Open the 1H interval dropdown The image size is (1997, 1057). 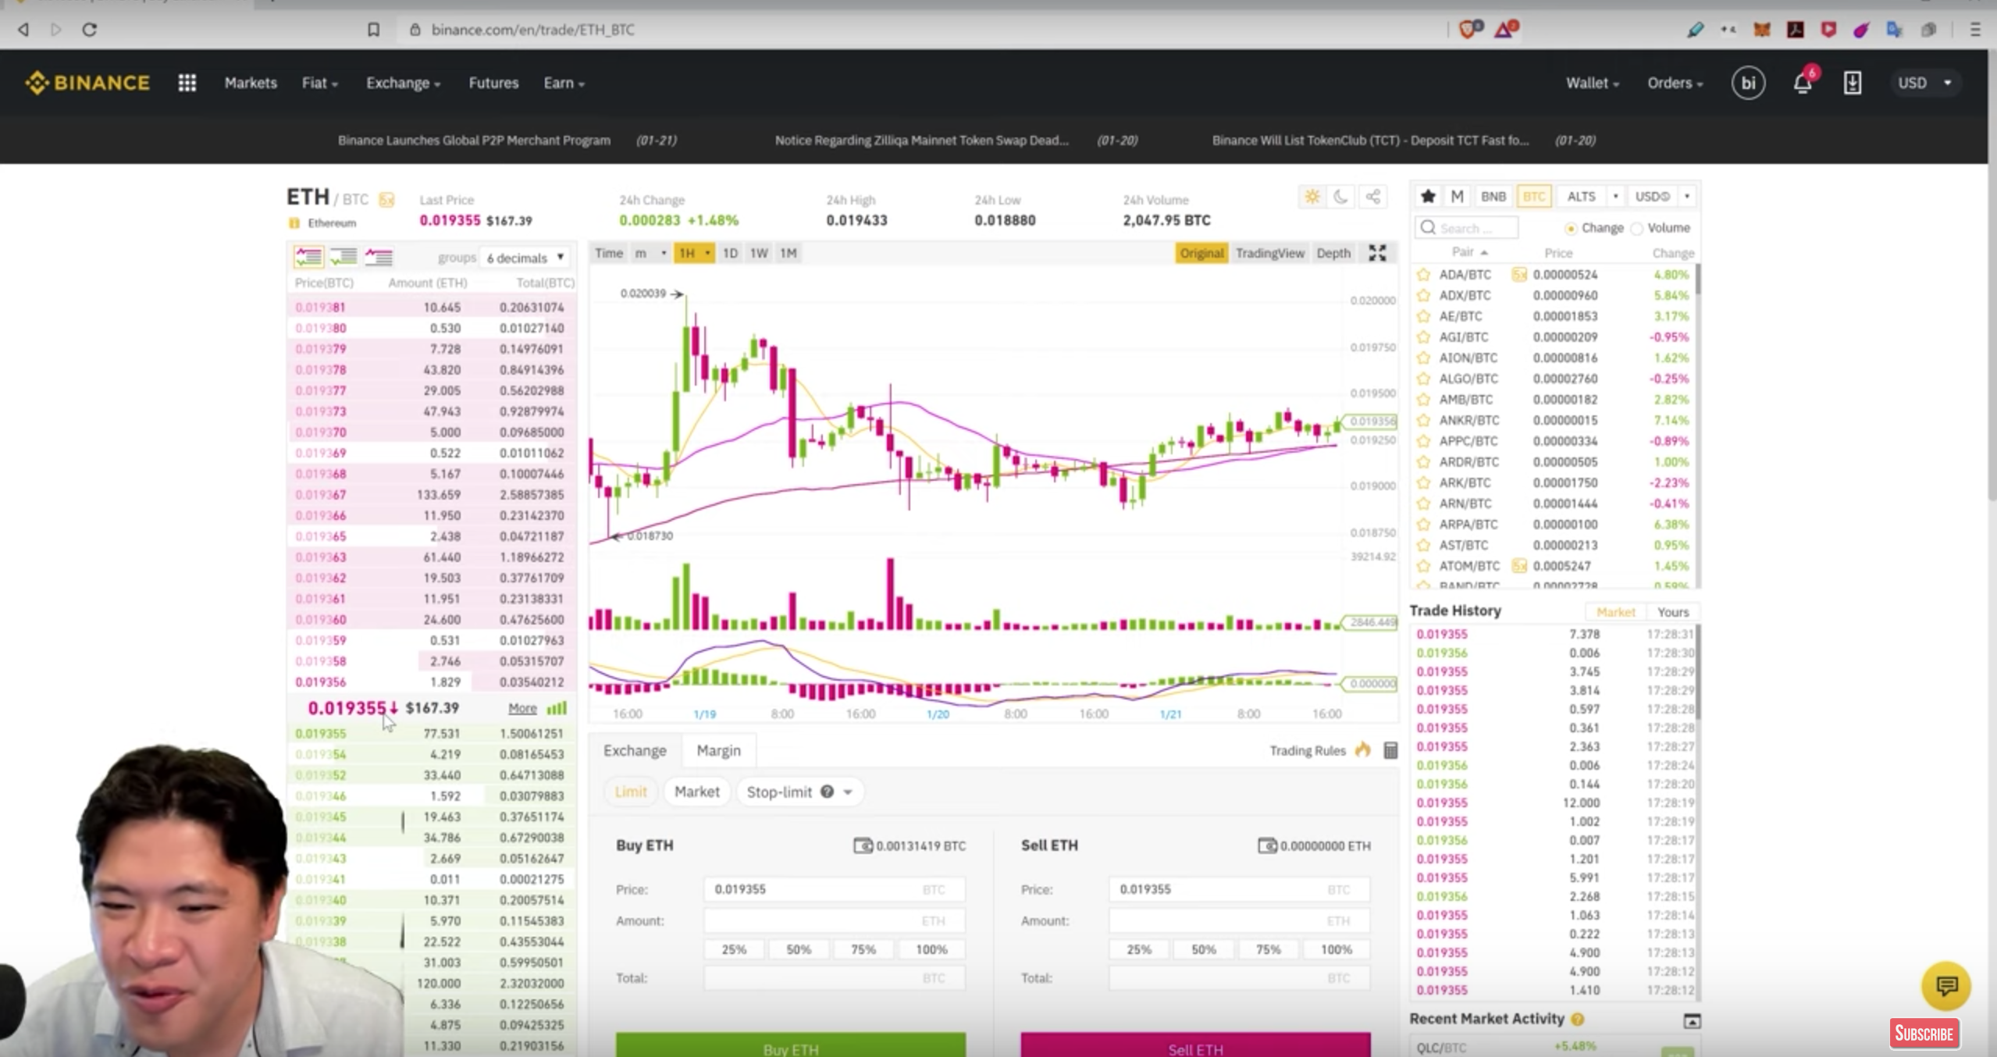(x=694, y=253)
